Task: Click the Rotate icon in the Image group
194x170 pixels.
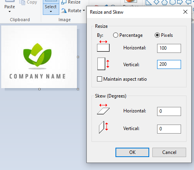Action: pyautogui.click(x=64, y=11)
